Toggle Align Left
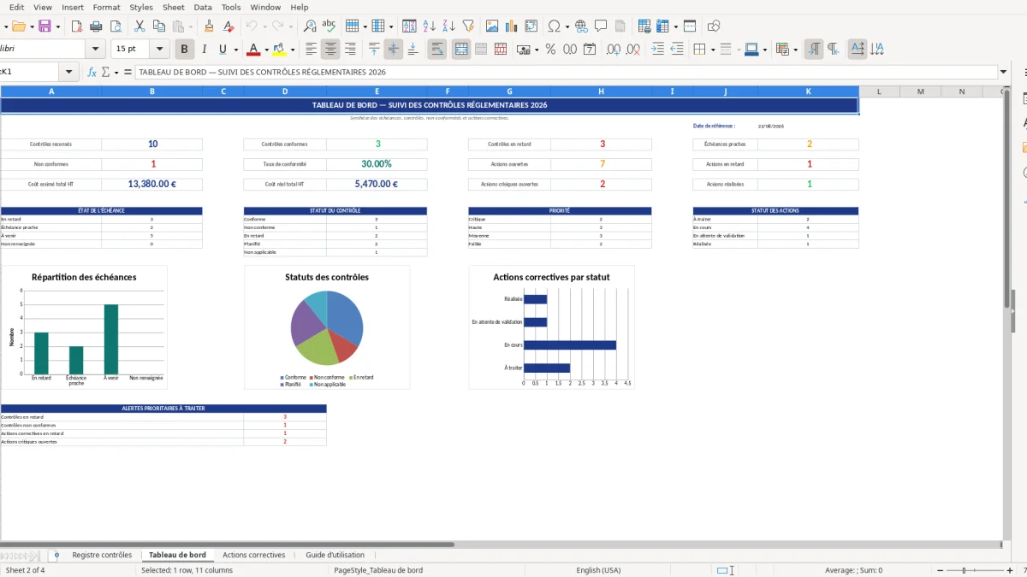Image resolution: width=1027 pixels, height=577 pixels. 312,50
